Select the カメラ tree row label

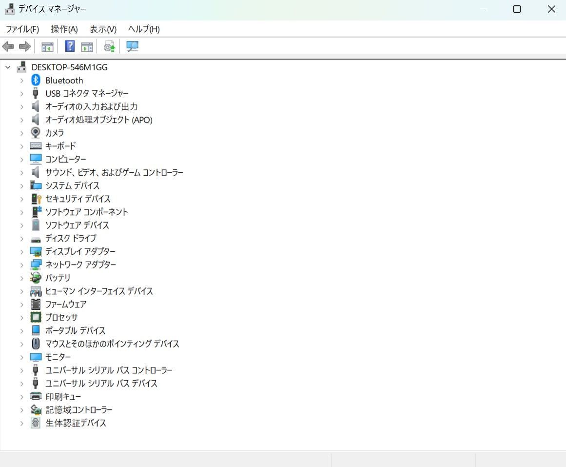pyautogui.click(x=55, y=133)
